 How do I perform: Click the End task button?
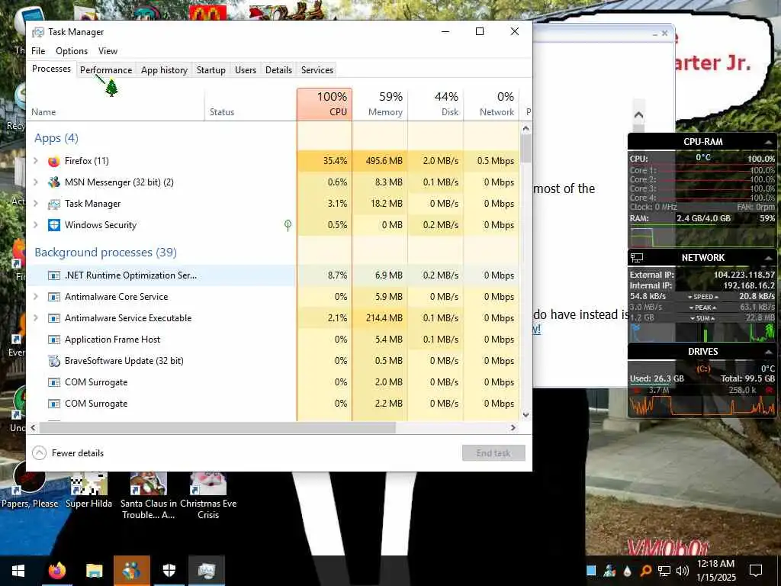pos(493,453)
